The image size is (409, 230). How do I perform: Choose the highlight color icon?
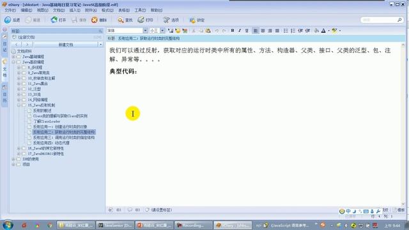[x=334, y=31]
